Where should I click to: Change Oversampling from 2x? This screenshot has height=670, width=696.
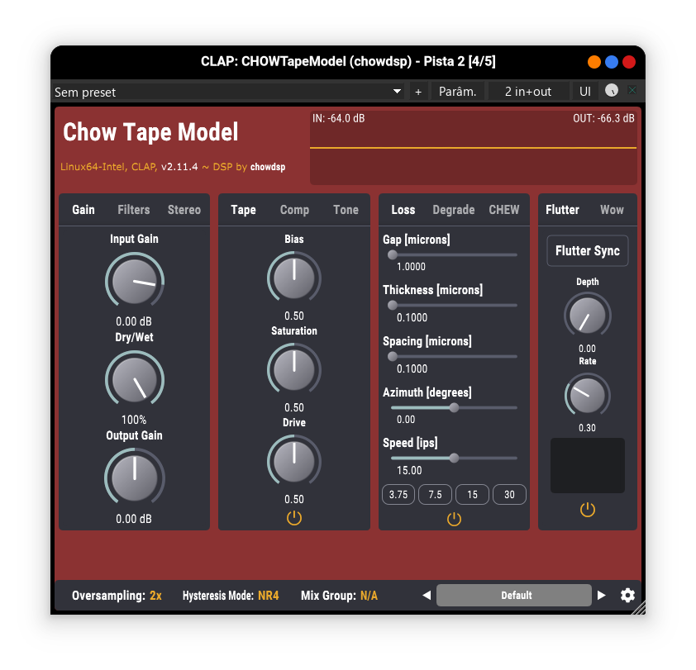[156, 595]
